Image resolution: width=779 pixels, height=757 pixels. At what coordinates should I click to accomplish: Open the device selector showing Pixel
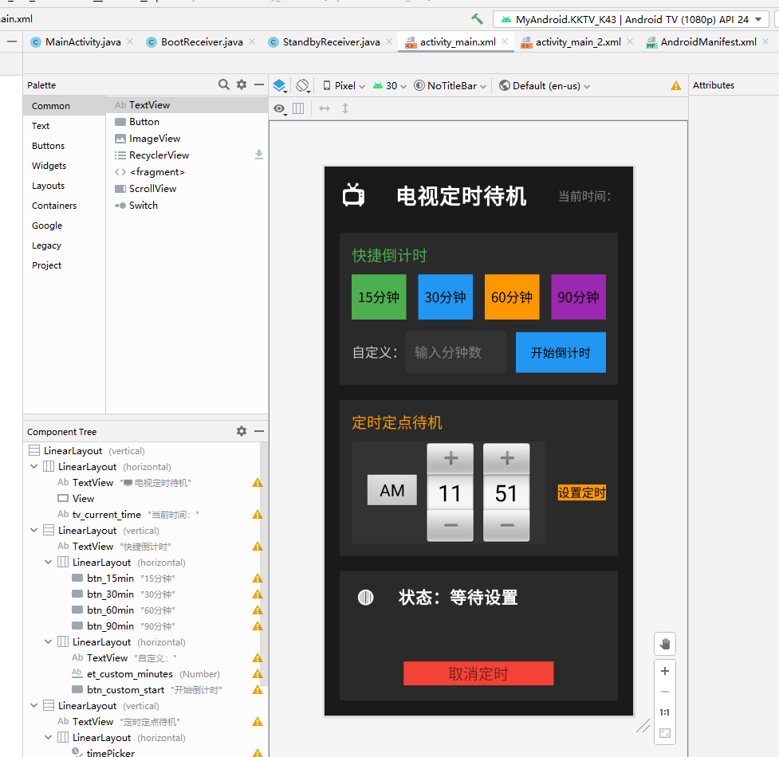tap(346, 84)
